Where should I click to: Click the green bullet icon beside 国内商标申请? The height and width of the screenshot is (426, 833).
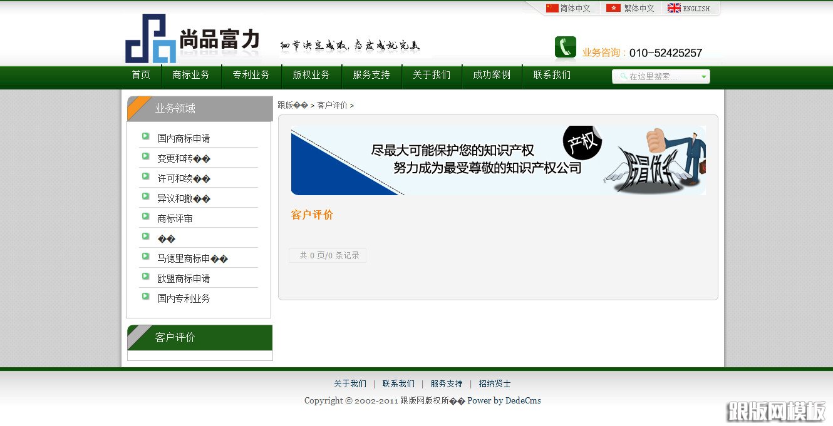pos(145,136)
